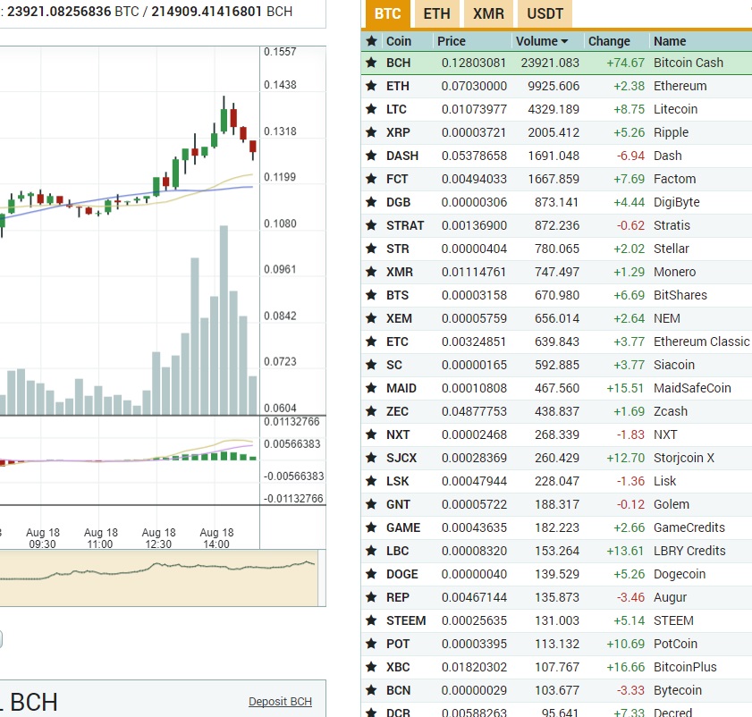The image size is (752, 717).
Task: Sort markets by Volume column arrow
Action: 564,42
